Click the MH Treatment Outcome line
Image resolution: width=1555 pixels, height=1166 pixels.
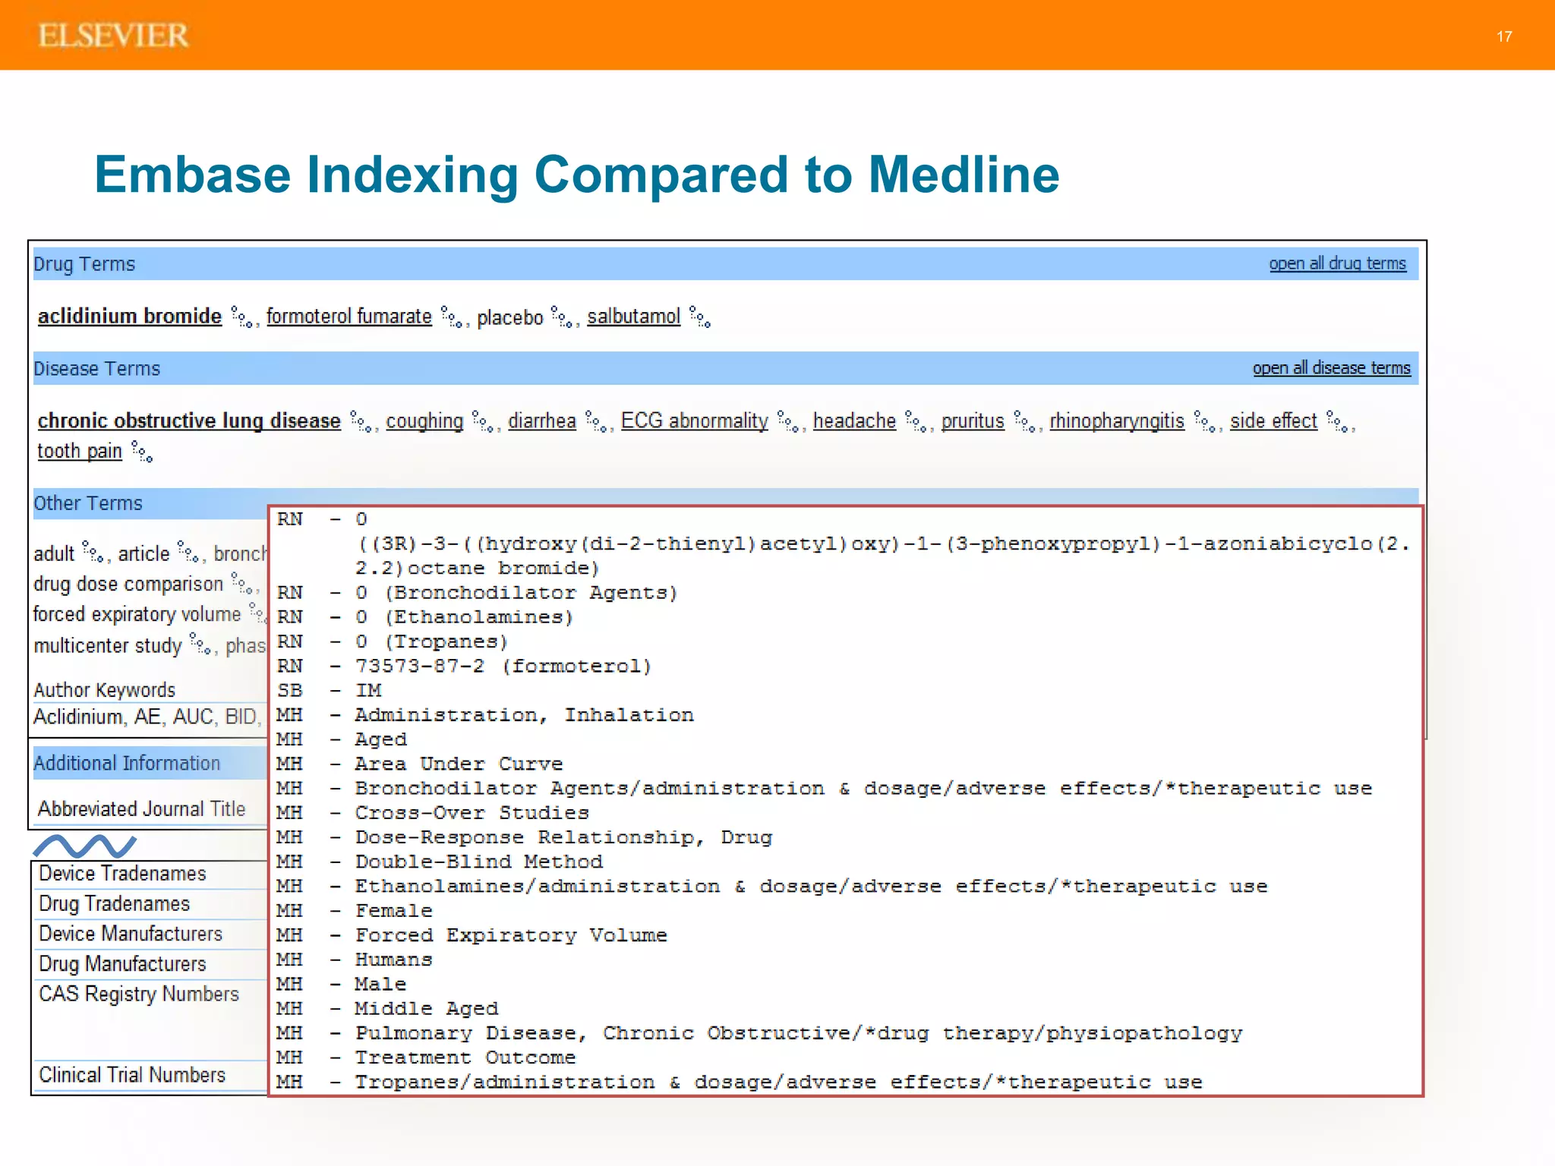coord(426,1057)
